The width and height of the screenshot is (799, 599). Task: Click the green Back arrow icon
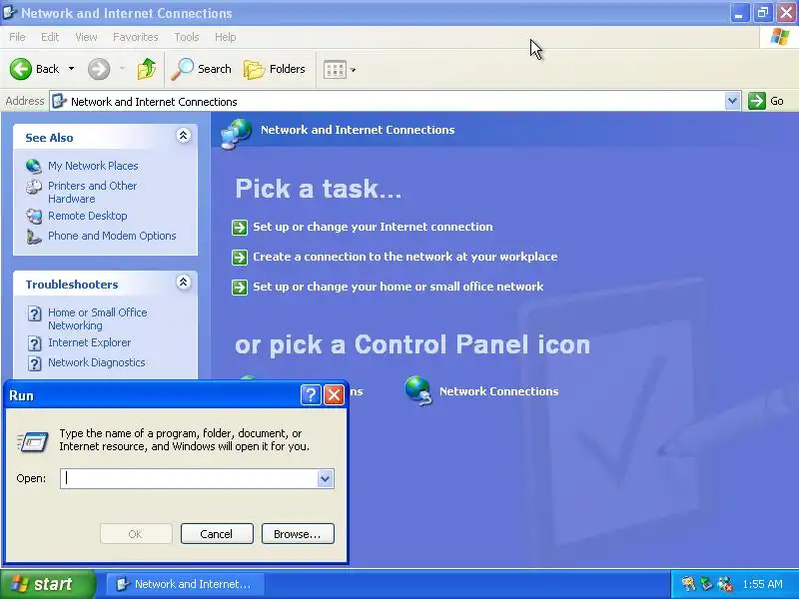point(21,69)
